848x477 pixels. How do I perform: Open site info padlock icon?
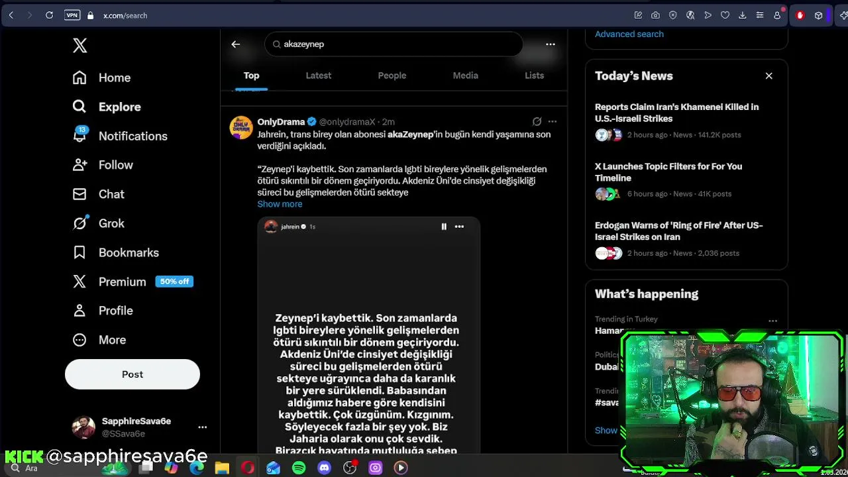pyautogui.click(x=90, y=15)
